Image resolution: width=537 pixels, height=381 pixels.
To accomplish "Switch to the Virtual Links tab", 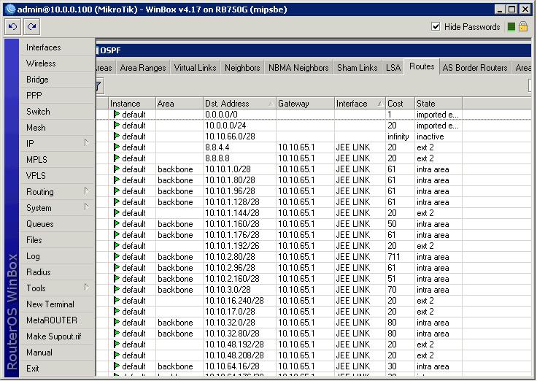I will [195, 68].
